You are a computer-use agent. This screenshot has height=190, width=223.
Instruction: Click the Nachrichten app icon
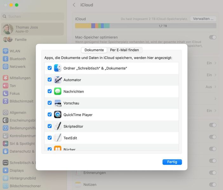tap(58, 91)
